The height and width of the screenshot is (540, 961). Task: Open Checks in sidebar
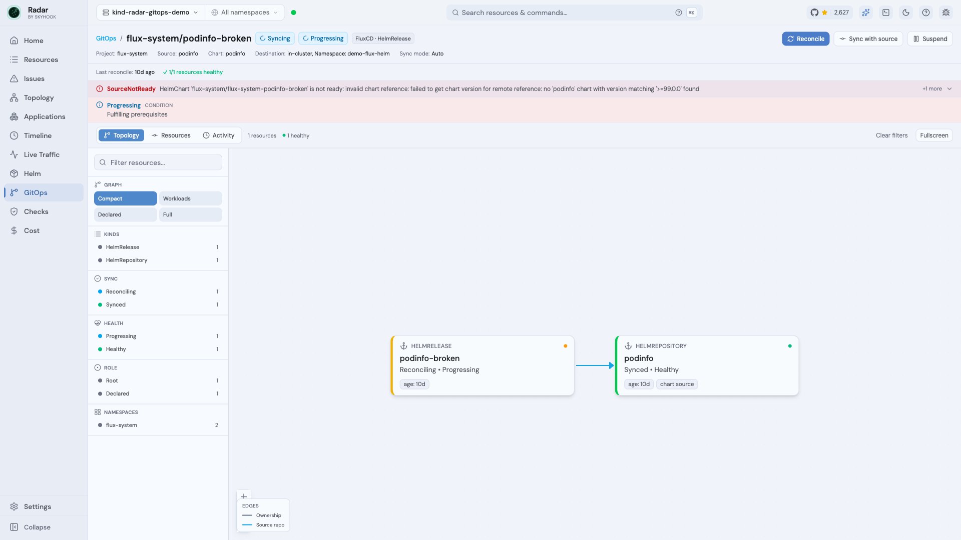point(44,211)
